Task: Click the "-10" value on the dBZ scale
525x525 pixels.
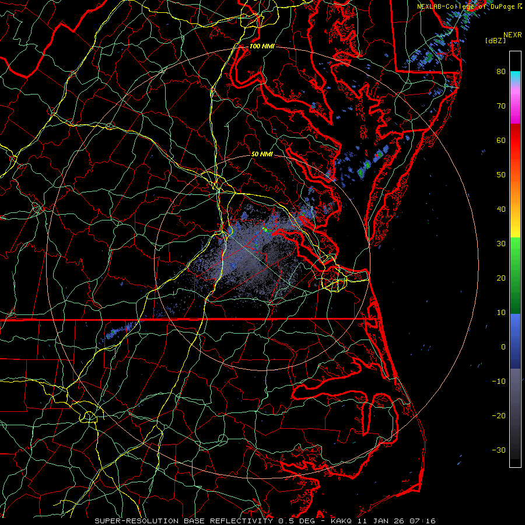Action: point(499,381)
